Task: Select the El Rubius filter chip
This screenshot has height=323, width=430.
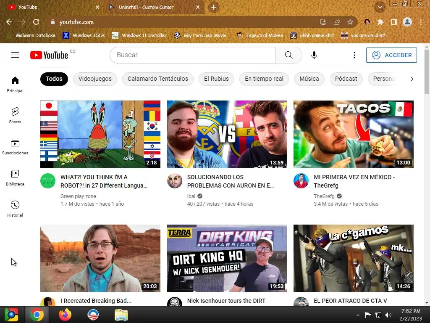Action: coord(216,79)
